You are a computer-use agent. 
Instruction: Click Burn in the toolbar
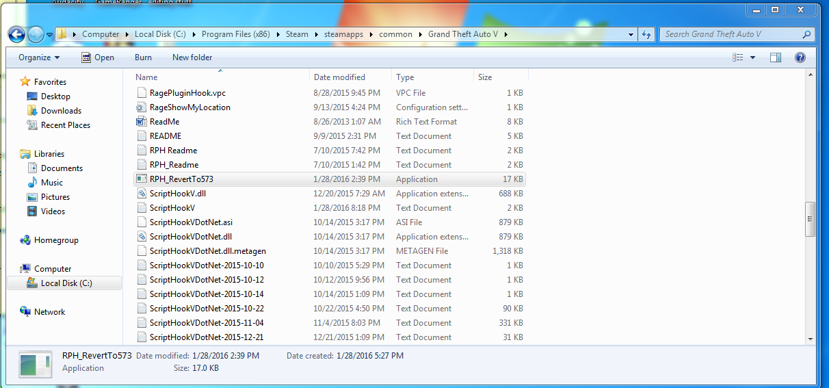tap(143, 57)
